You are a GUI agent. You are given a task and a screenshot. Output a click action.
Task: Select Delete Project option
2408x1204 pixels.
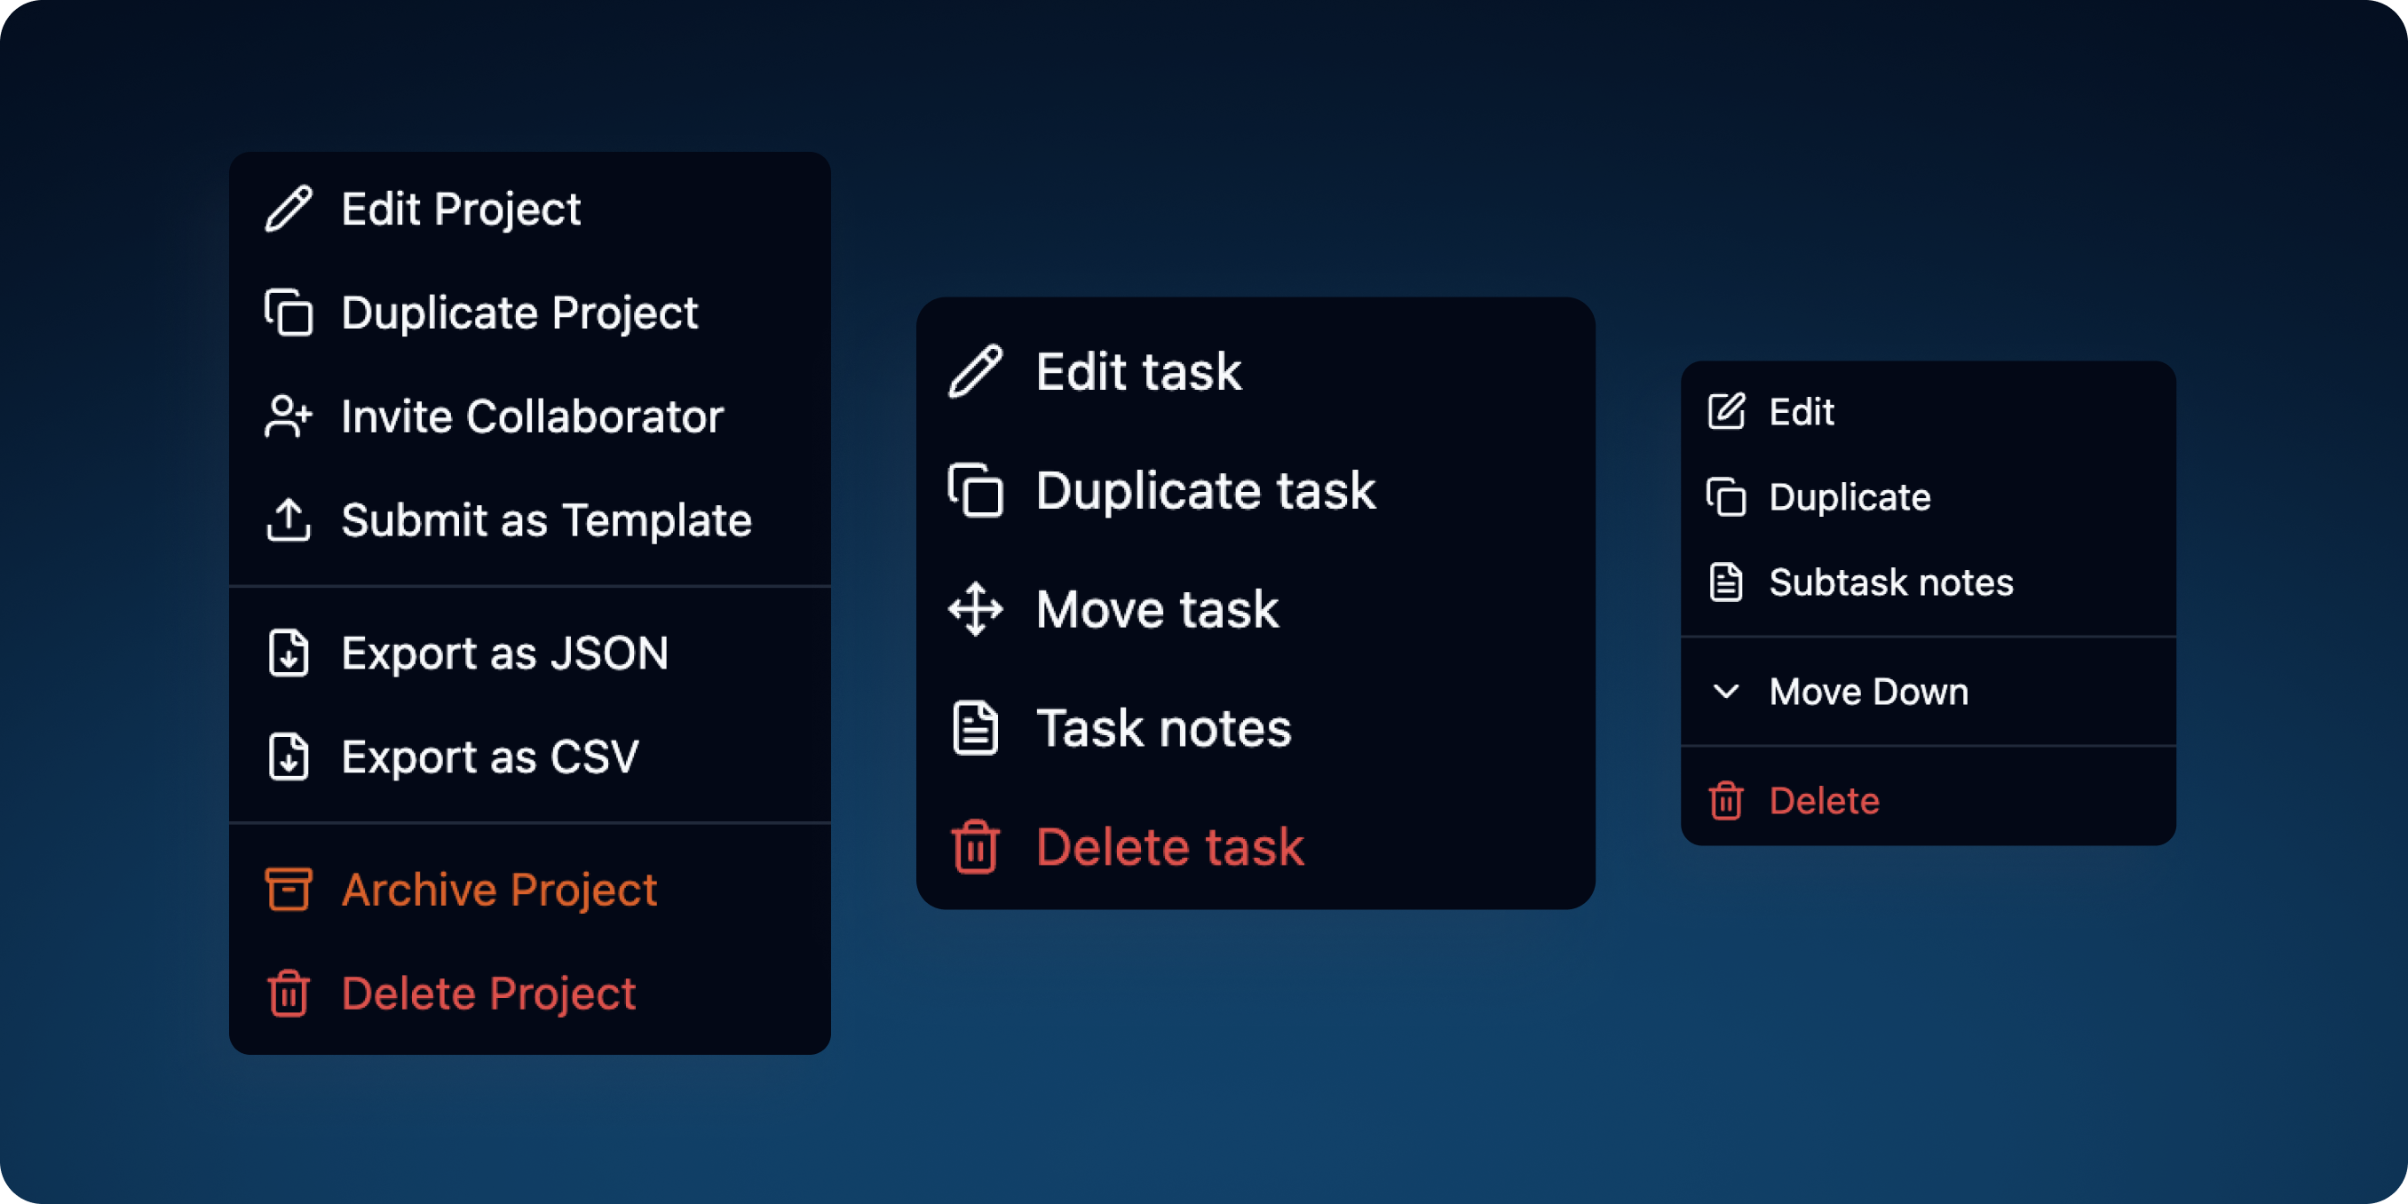tap(488, 993)
